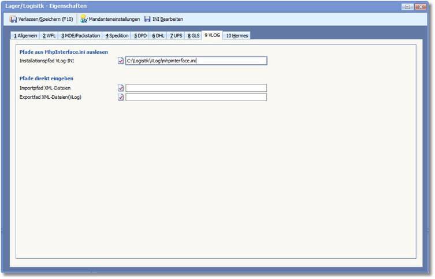
Task: Switch to the 1 Allgemein tab
Action: point(25,36)
